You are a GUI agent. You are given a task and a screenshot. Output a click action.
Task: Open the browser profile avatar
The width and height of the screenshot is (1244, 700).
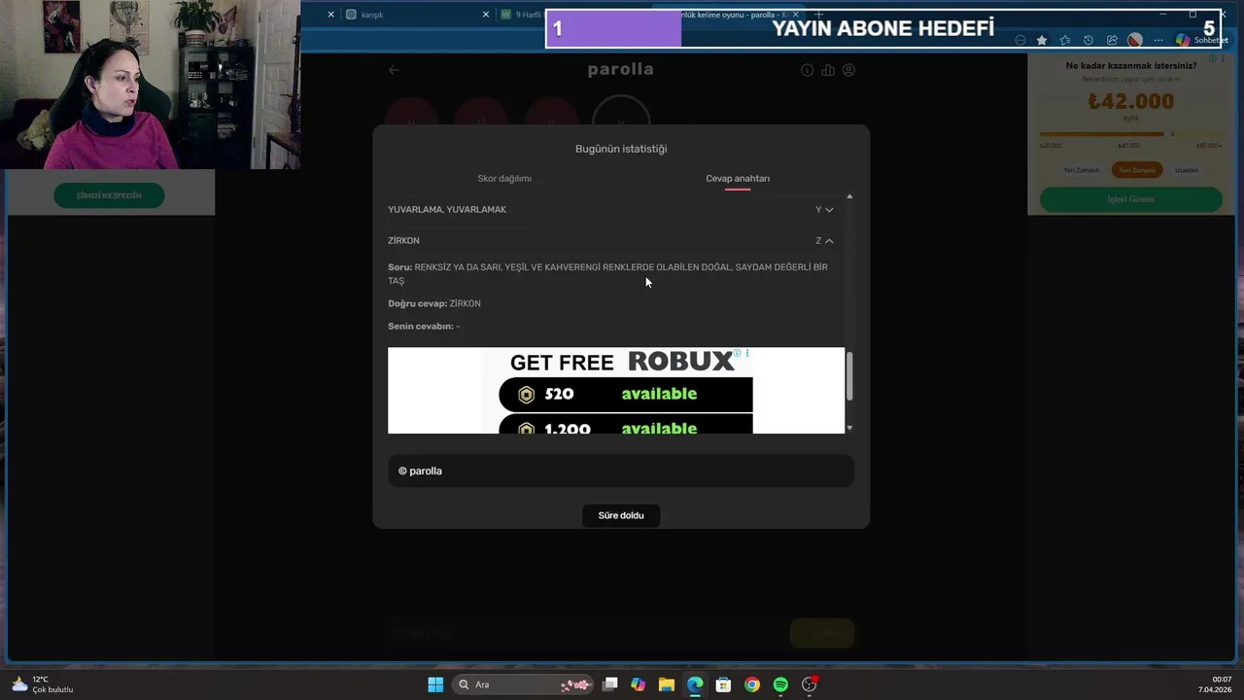[1134, 40]
